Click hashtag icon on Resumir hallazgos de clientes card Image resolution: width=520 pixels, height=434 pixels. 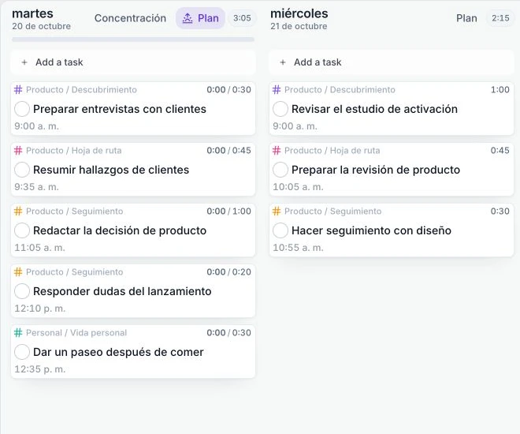[x=18, y=151]
